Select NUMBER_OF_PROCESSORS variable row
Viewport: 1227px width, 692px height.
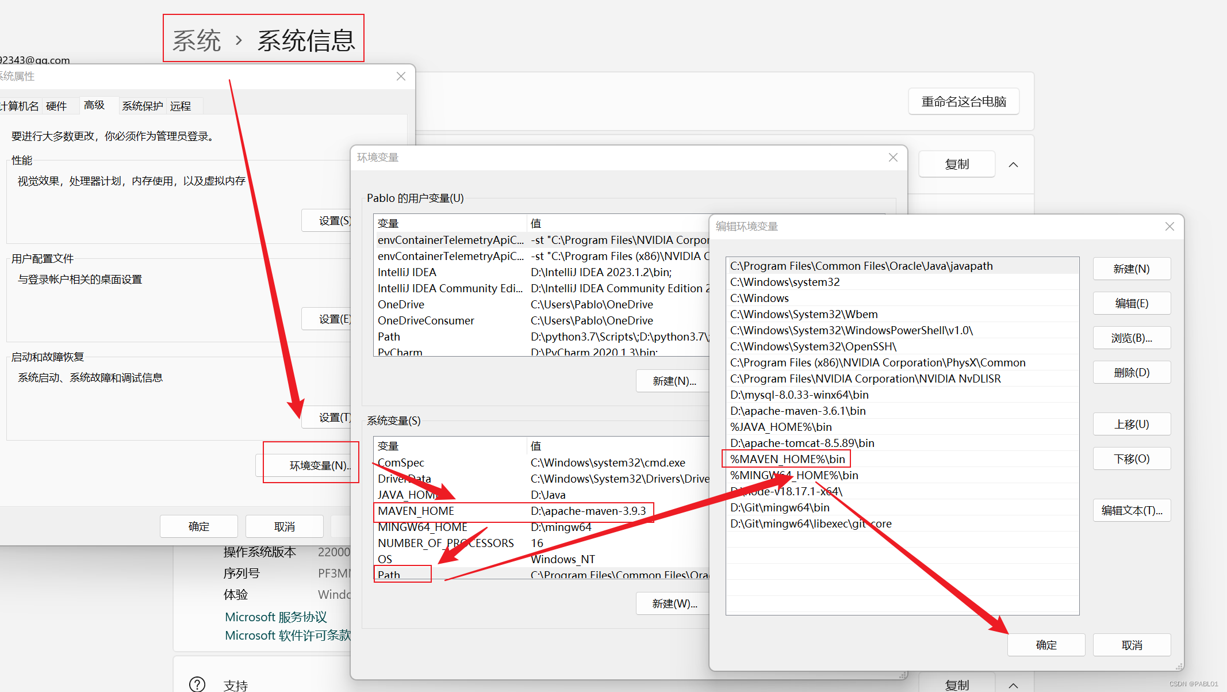(542, 543)
